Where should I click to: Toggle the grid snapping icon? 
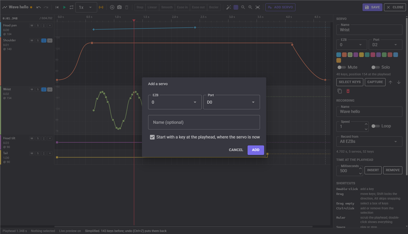(x=236, y=7)
